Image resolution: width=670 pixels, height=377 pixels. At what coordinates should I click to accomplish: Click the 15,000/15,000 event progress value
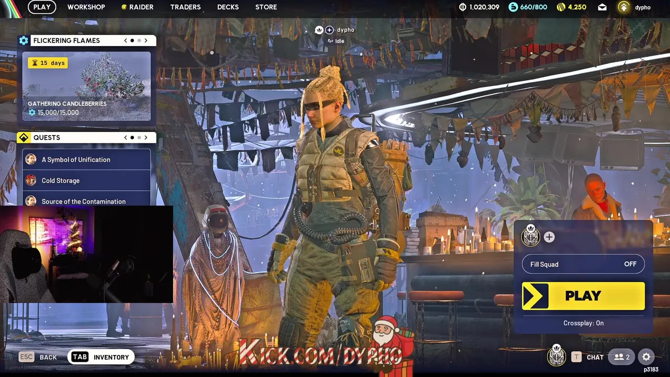(x=58, y=113)
